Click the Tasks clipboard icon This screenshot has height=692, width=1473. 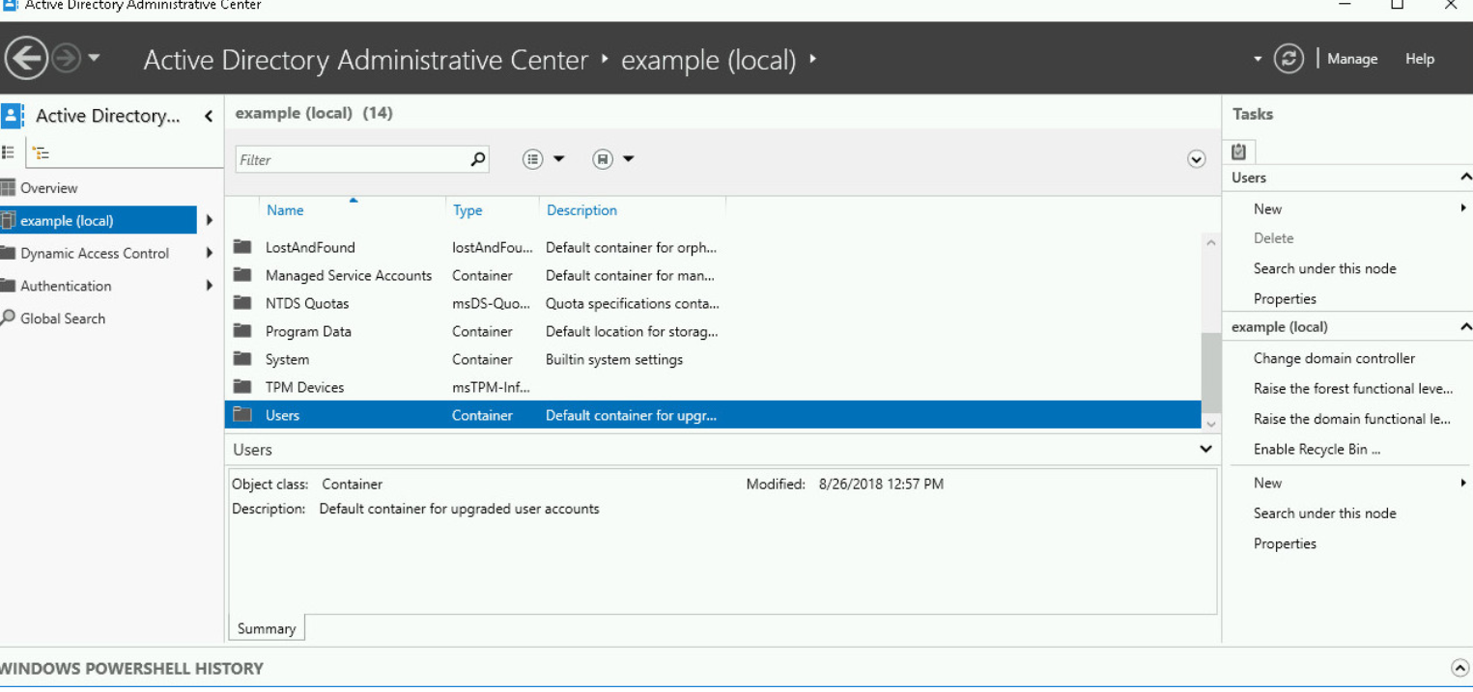pyautogui.click(x=1238, y=151)
